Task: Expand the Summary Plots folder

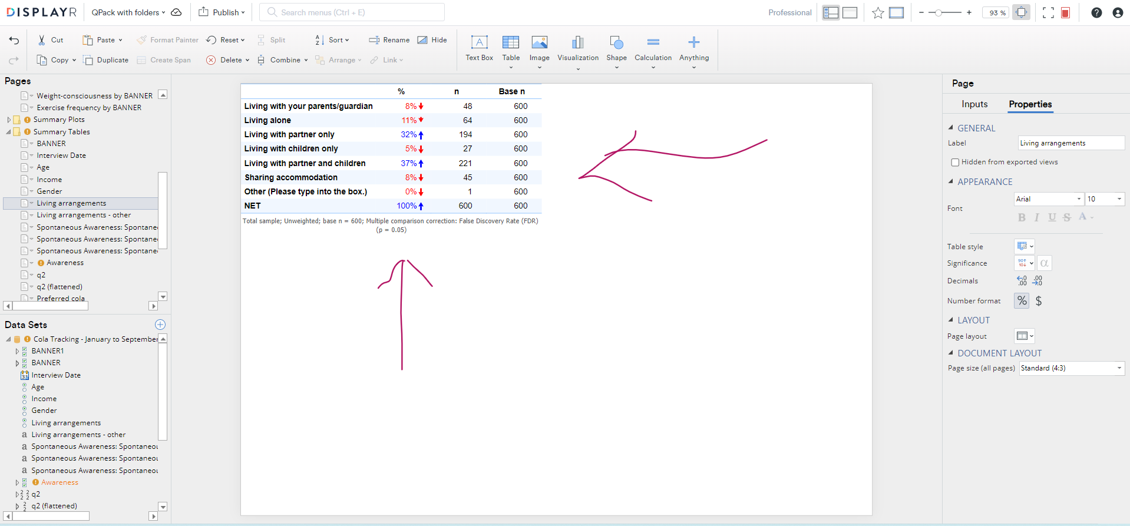Action: (9, 120)
